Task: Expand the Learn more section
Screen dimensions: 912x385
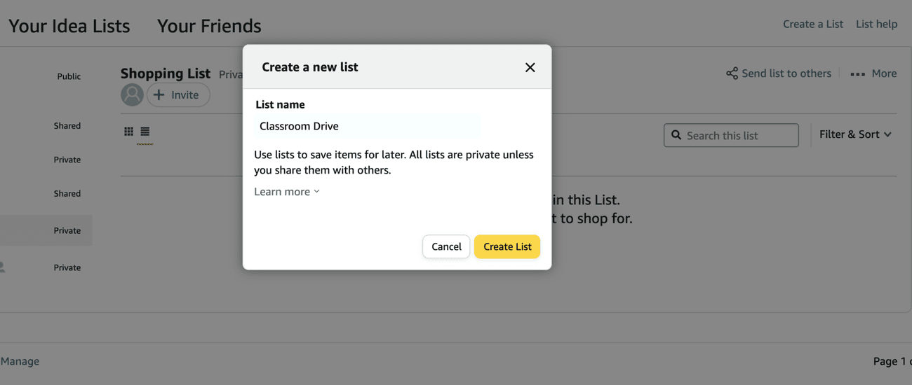Action: (286, 192)
